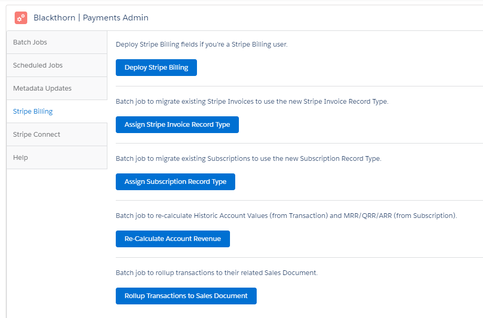Select the Metadata Updates tab
Screen dimensions: 483x318
pos(57,89)
